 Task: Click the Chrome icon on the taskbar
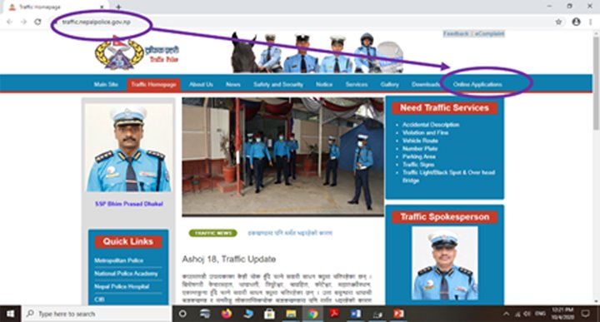[312, 314]
